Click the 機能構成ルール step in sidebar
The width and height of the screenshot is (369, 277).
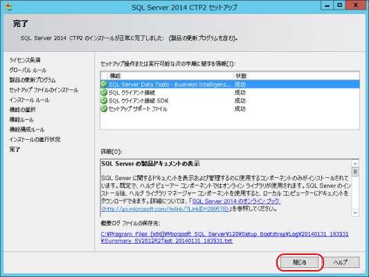click(x=27, y=129)
